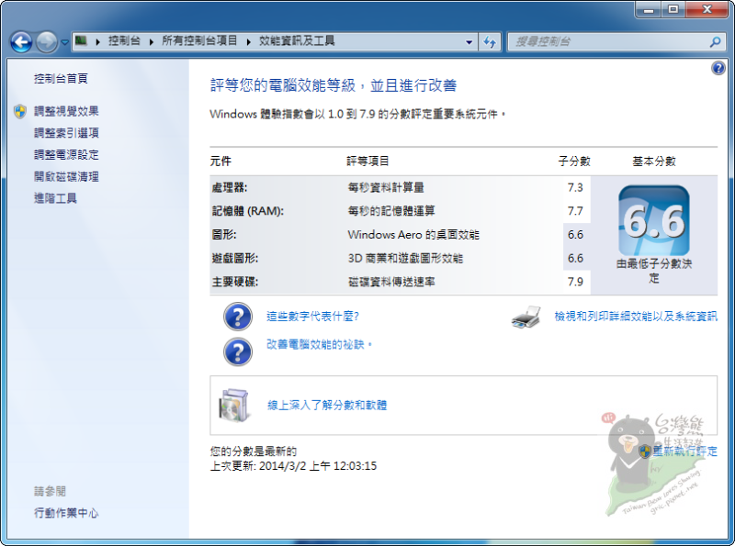Click the 元件 column header

[x=220, y=162]
